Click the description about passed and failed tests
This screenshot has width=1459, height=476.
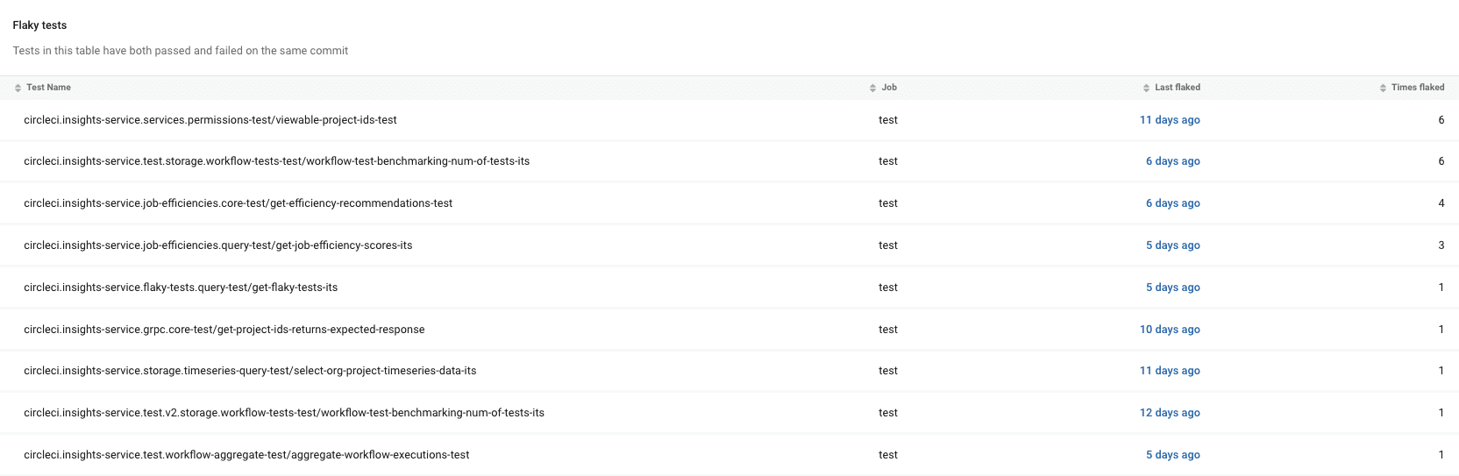[x=181, y=51]
